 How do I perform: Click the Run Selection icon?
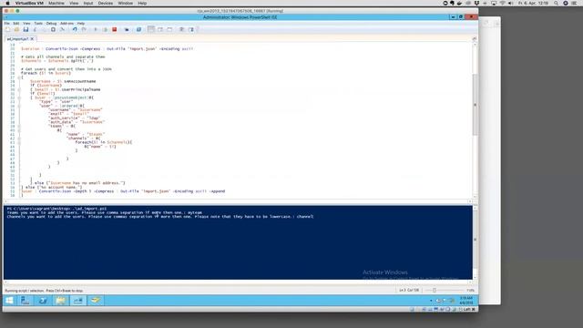click(x=106, y=29)
